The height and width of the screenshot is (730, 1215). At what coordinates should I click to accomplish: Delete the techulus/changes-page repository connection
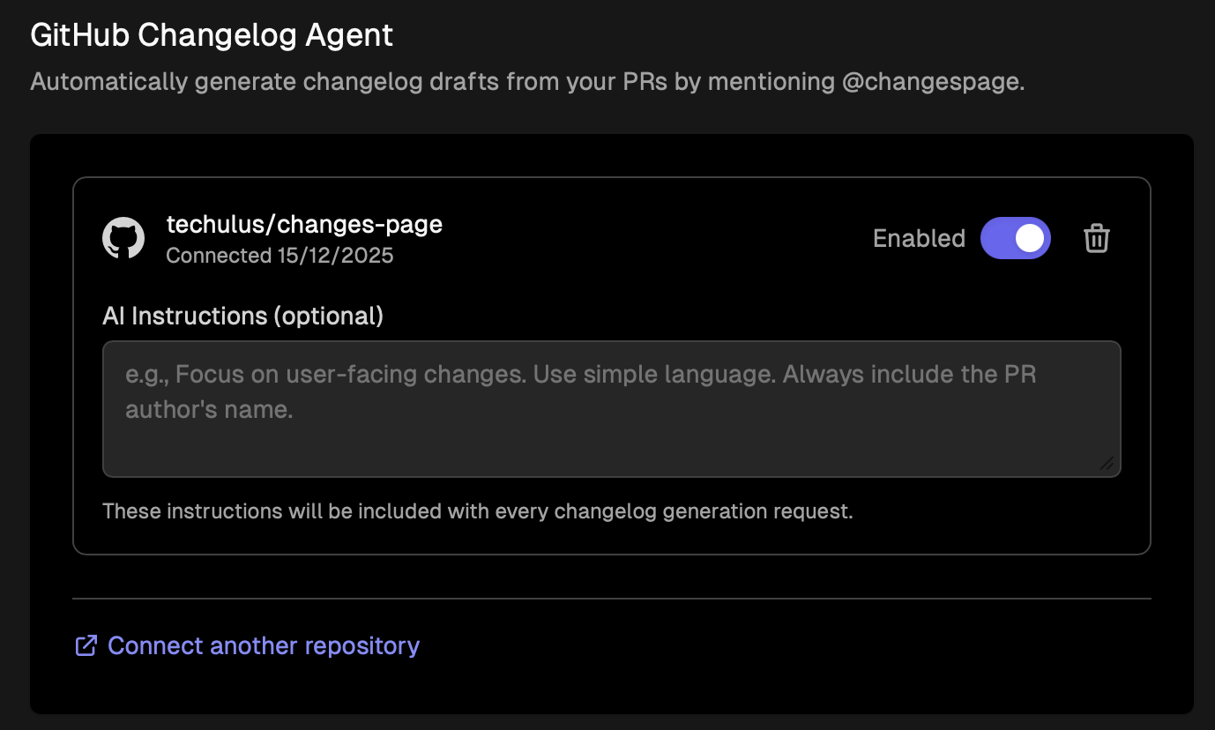pyautogui.click(x=1096, y=238)
